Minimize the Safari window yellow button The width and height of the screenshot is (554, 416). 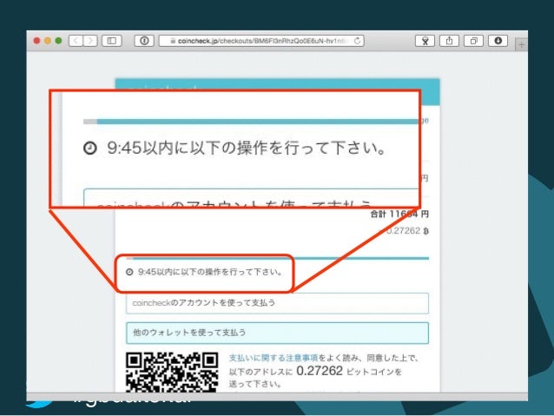(x=48, y=41)
